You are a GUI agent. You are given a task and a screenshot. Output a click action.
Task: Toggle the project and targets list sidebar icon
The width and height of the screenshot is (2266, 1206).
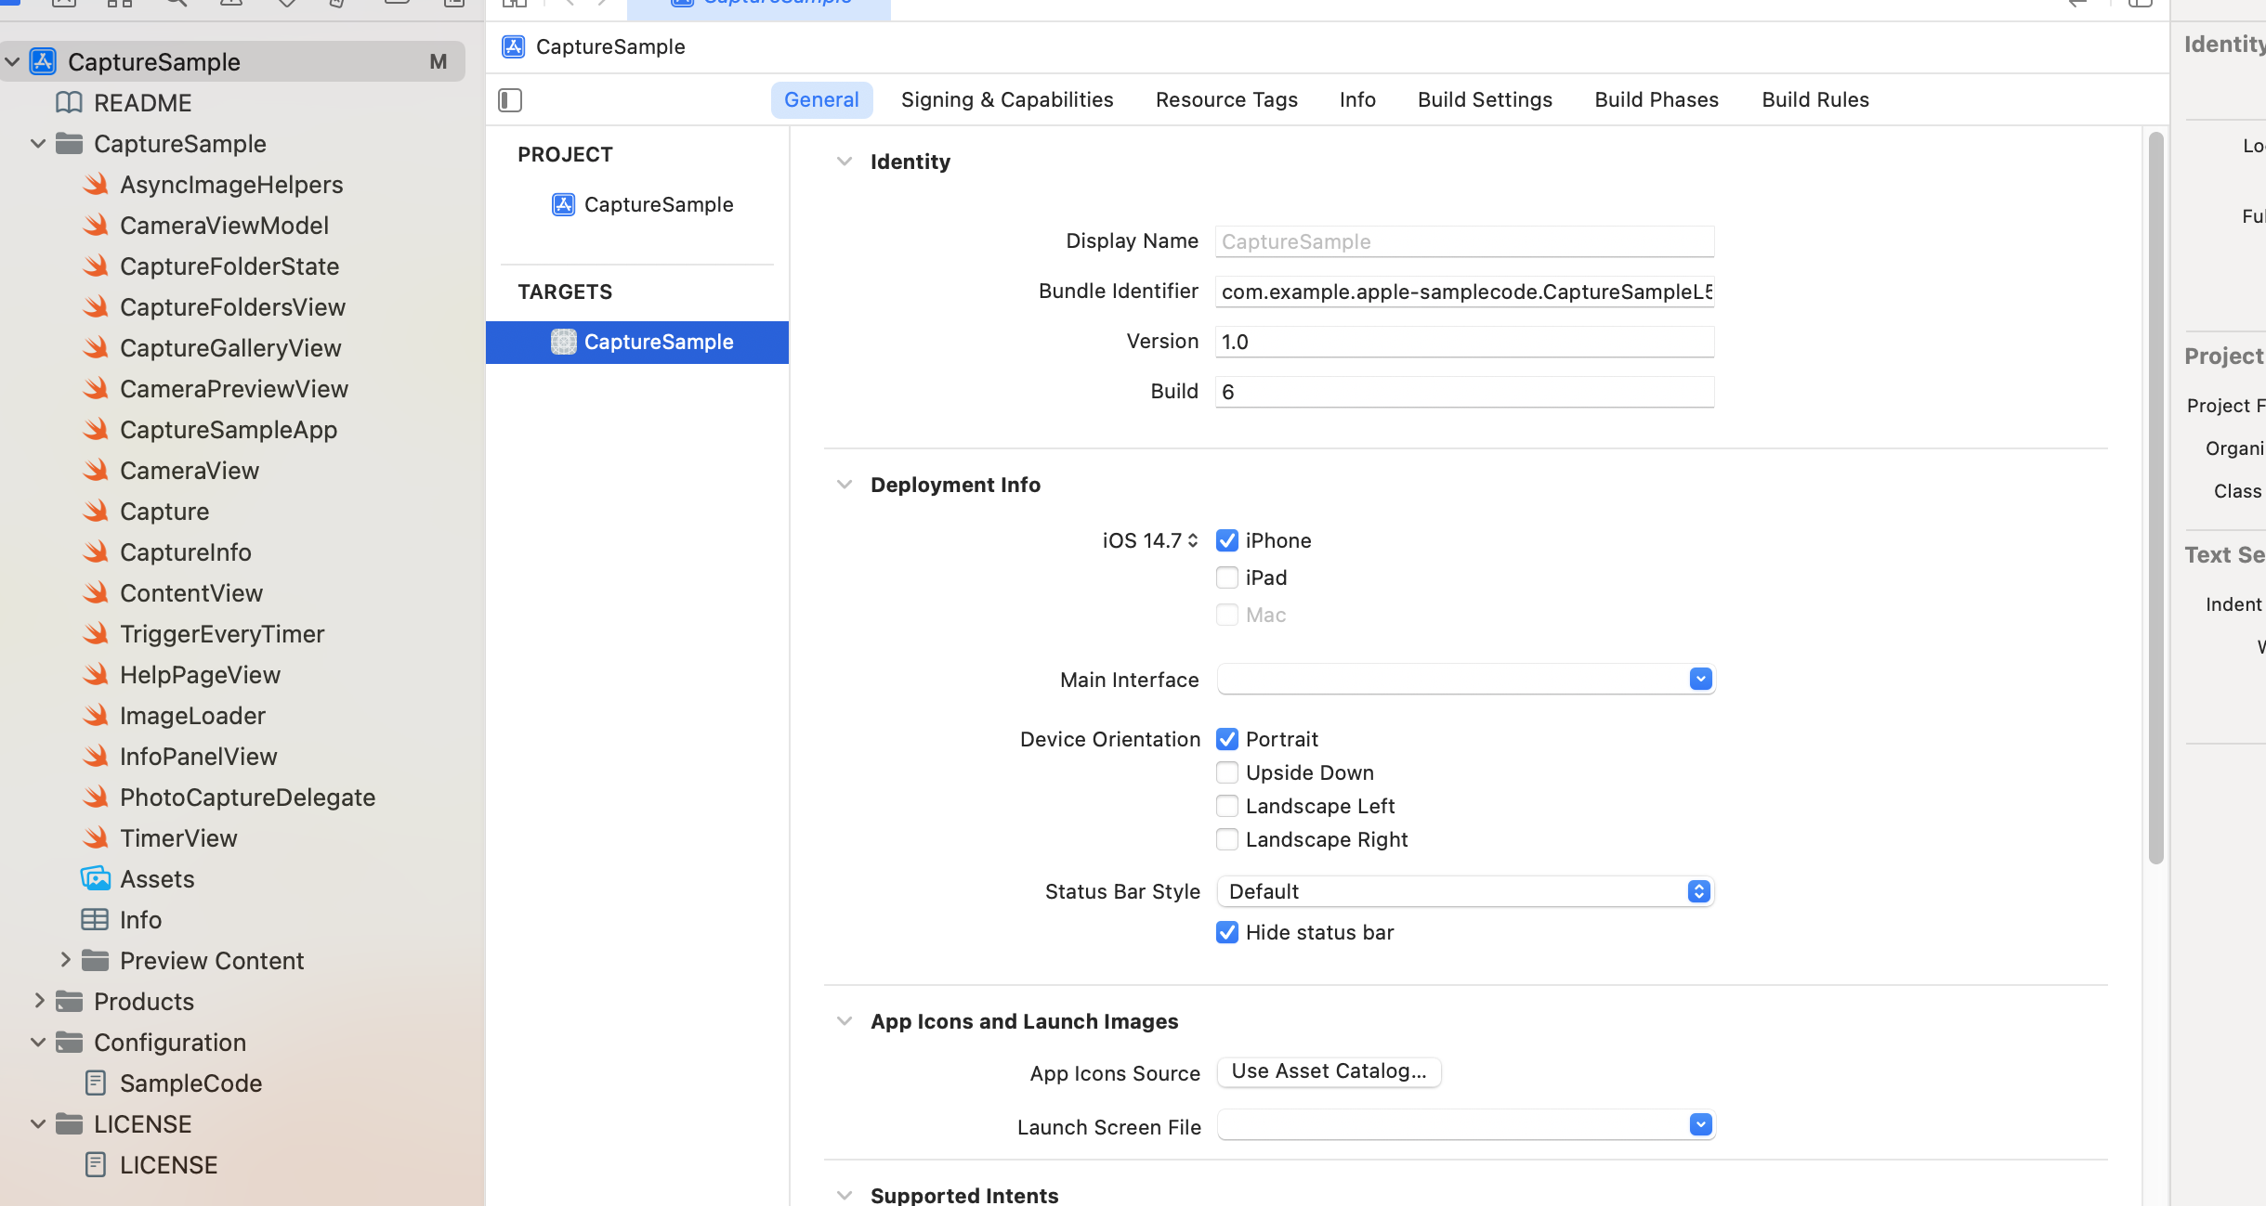tap(510, 100)
